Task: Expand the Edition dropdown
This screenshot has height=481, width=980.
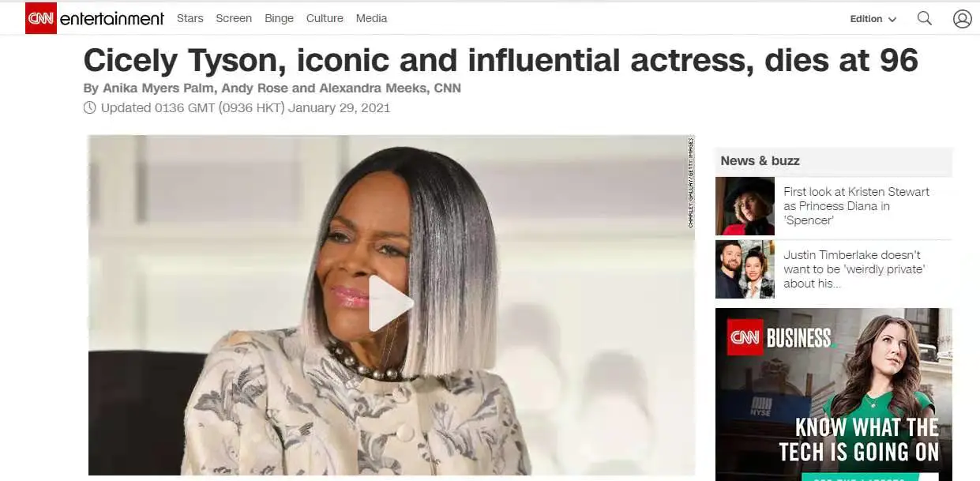Action: [x=873, y=19]
